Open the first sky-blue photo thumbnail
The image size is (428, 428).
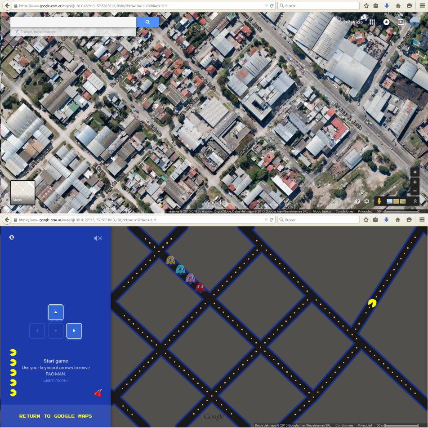[x=389, y=201]
